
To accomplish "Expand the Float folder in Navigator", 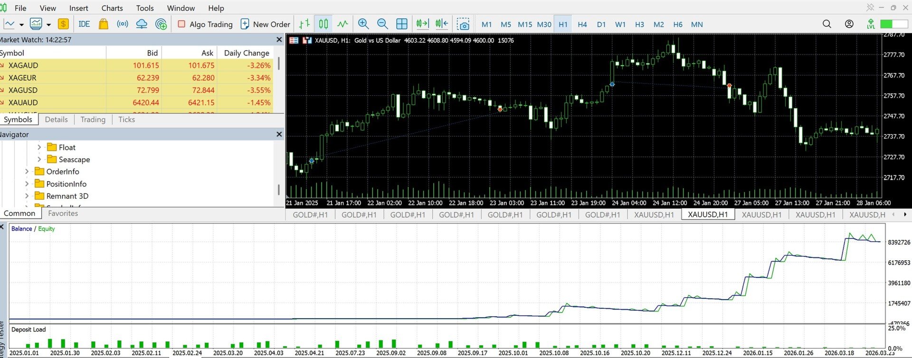I will tap(39, 147).
